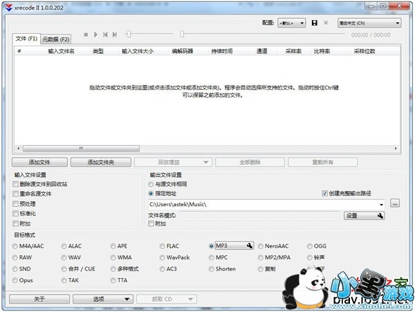Image resolution: width=415 pixels, height=312 pixels.
Task: Select AC3 format radio button
Action: click(162, 269)
